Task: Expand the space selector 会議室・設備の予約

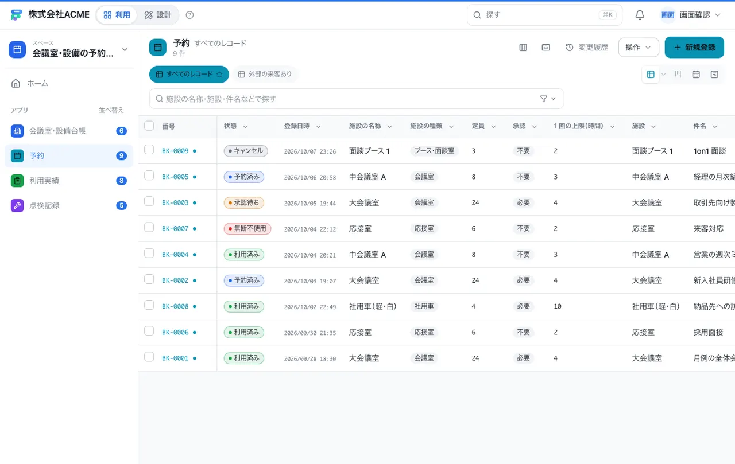Action: click(x=69, y=49)
